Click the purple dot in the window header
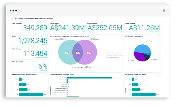The image size is (182, 108). pos(13,11)
